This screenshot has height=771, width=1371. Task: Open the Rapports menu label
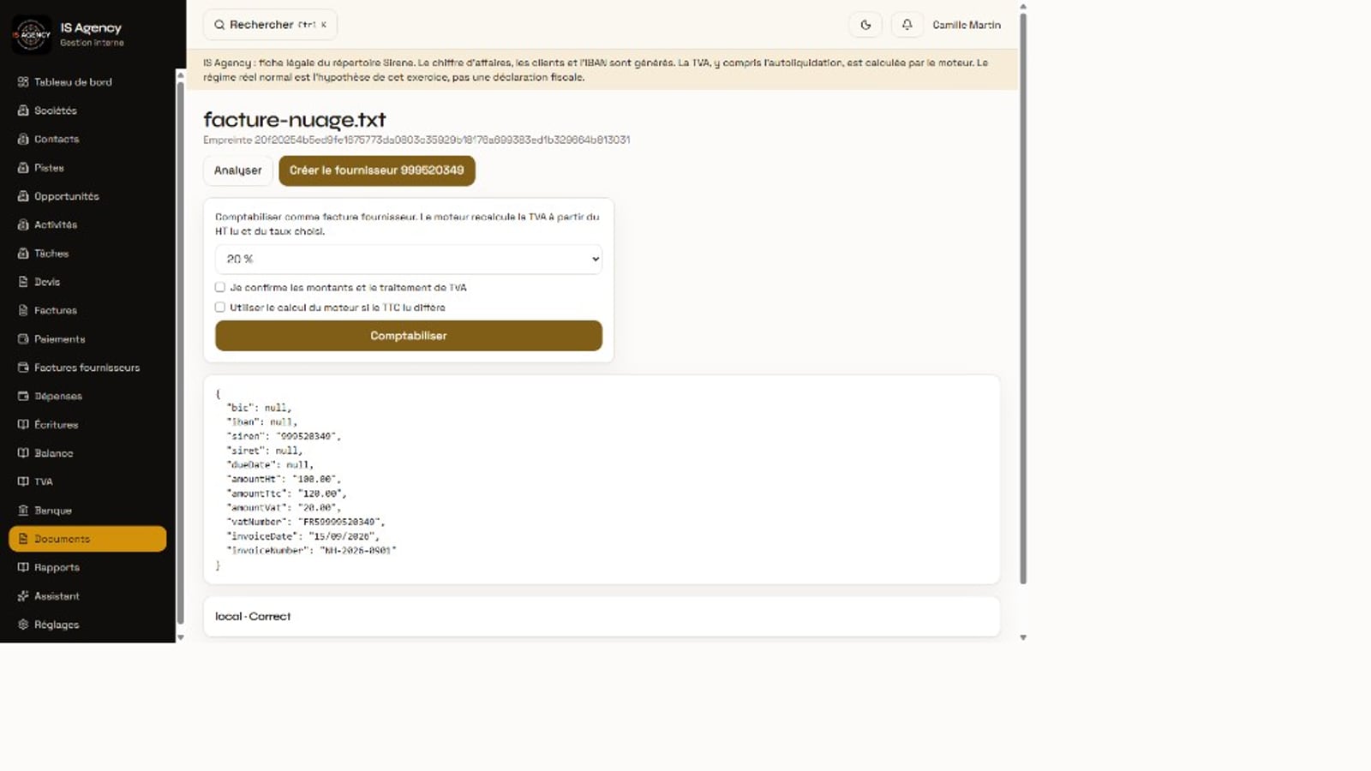pyautogui.click(x=57, y=567)
